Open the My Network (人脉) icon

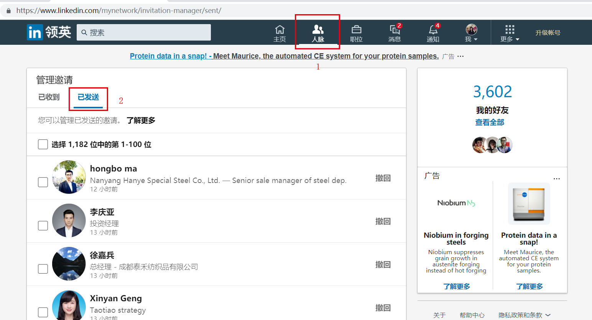click(x=318, y=30)
